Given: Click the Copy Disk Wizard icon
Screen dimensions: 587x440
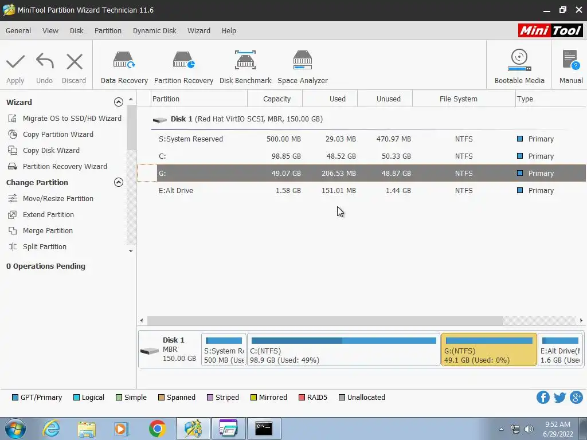Looking at the screenshot, I should [13, 151].
